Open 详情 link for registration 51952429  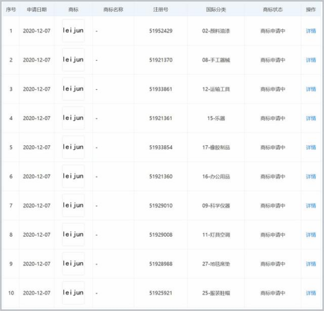pyautogui.click(x=311, y=31)
